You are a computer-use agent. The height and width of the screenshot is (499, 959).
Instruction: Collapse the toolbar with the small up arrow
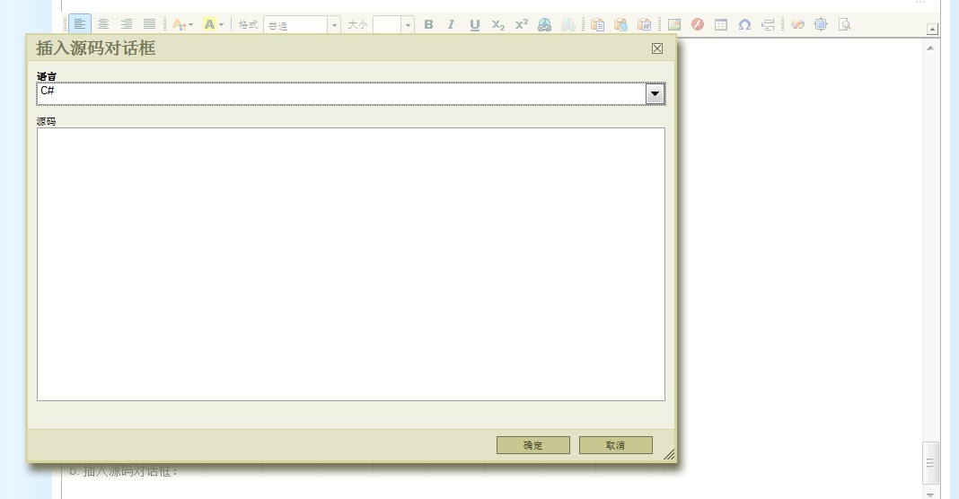coord(932,29)
